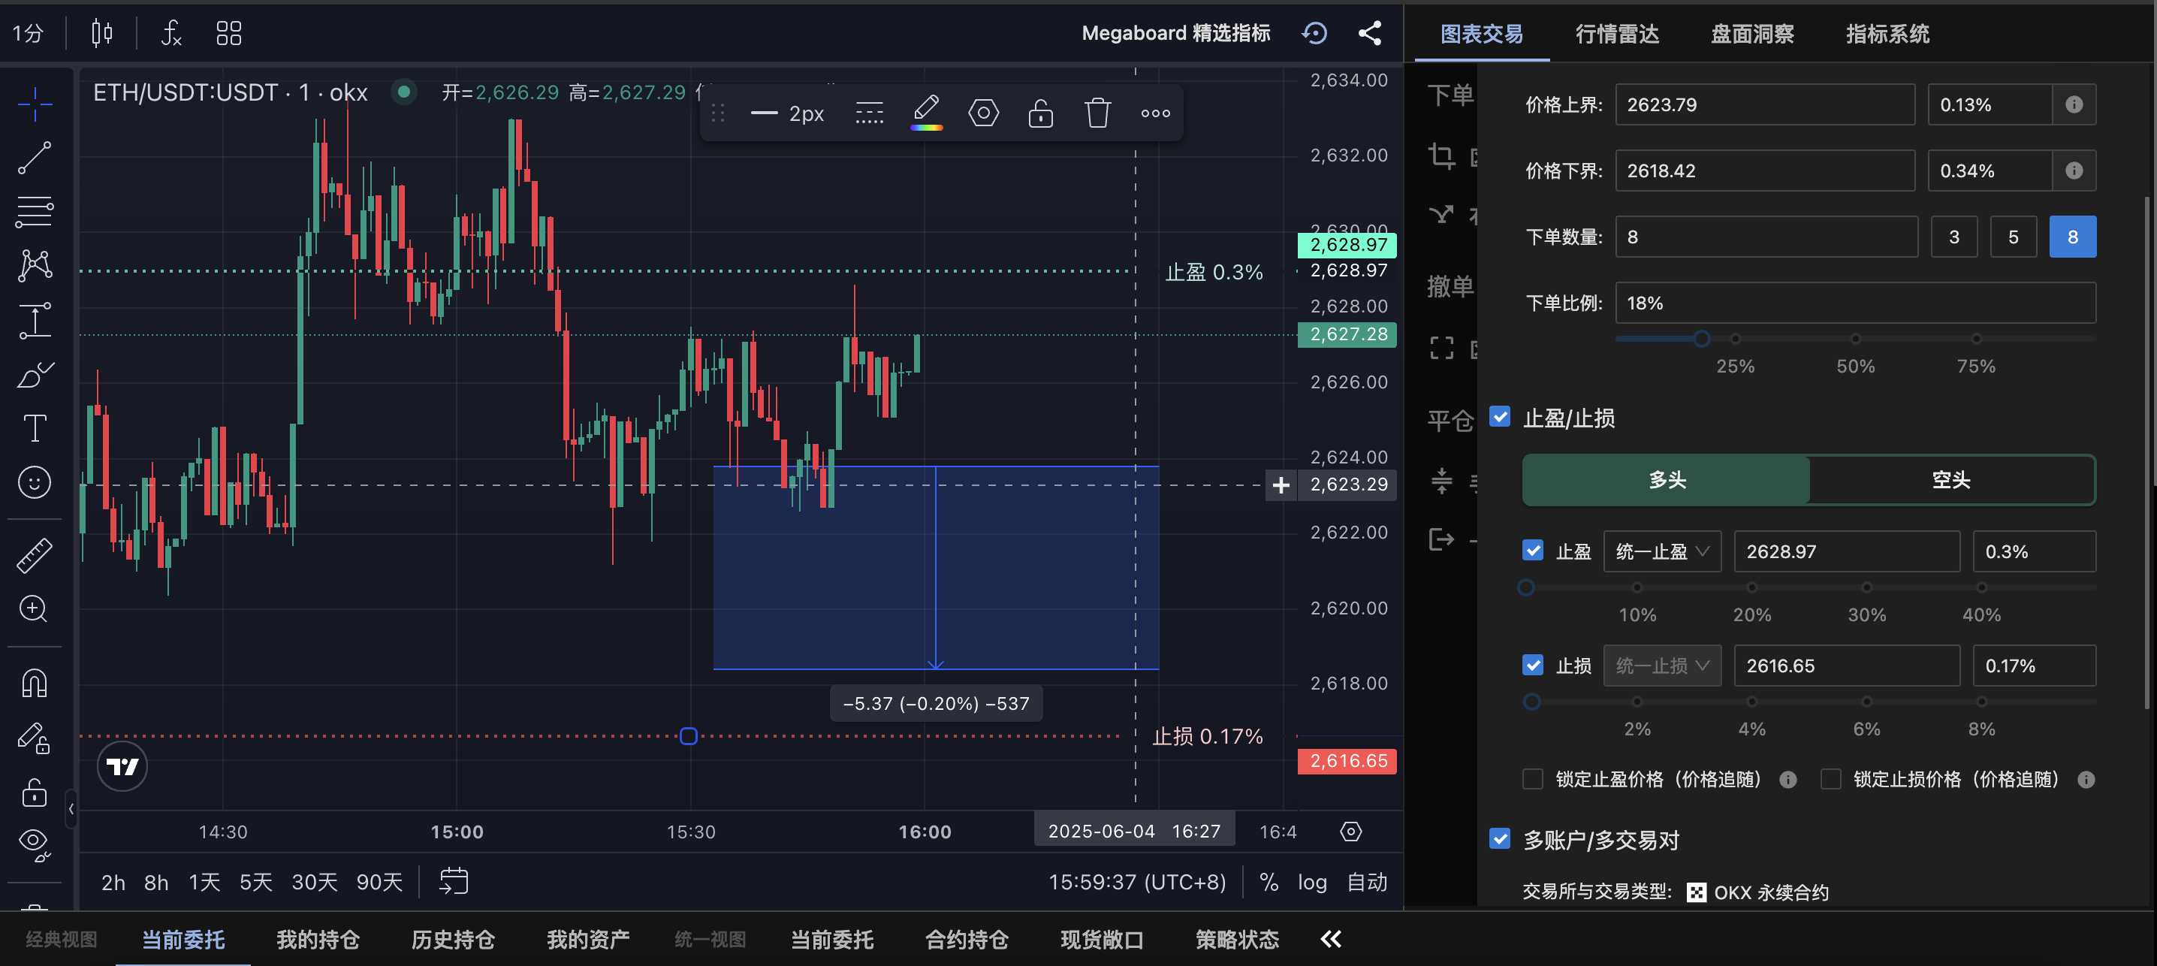Open the 统一止盈 dropdown
Image resolution: width=2157 pixels, height=966 pixels.
[x=1661, y=551]
